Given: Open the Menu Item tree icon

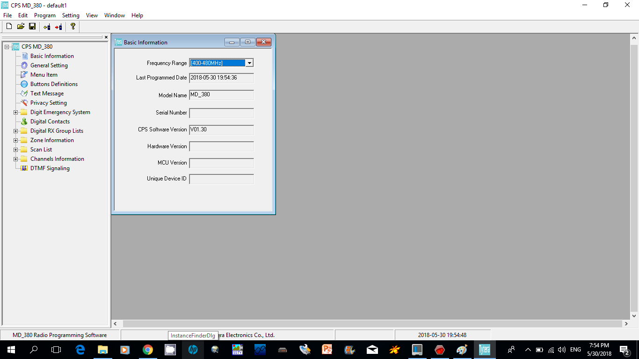Looking at the screenshot, I should click(24, 75).
